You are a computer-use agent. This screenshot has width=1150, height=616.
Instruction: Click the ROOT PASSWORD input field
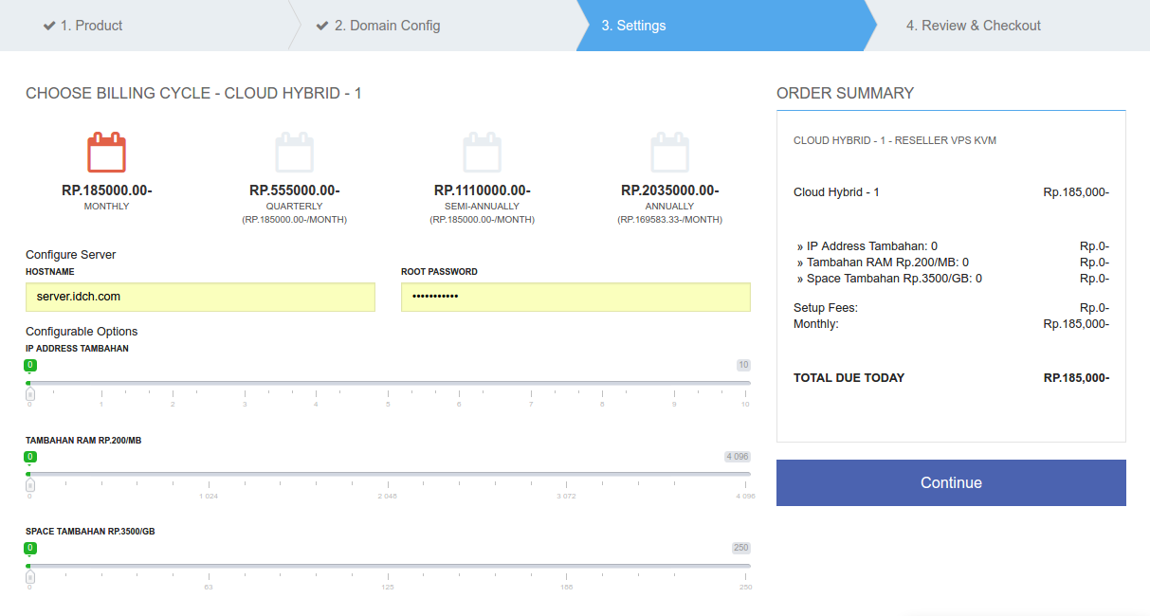[575, 297]
